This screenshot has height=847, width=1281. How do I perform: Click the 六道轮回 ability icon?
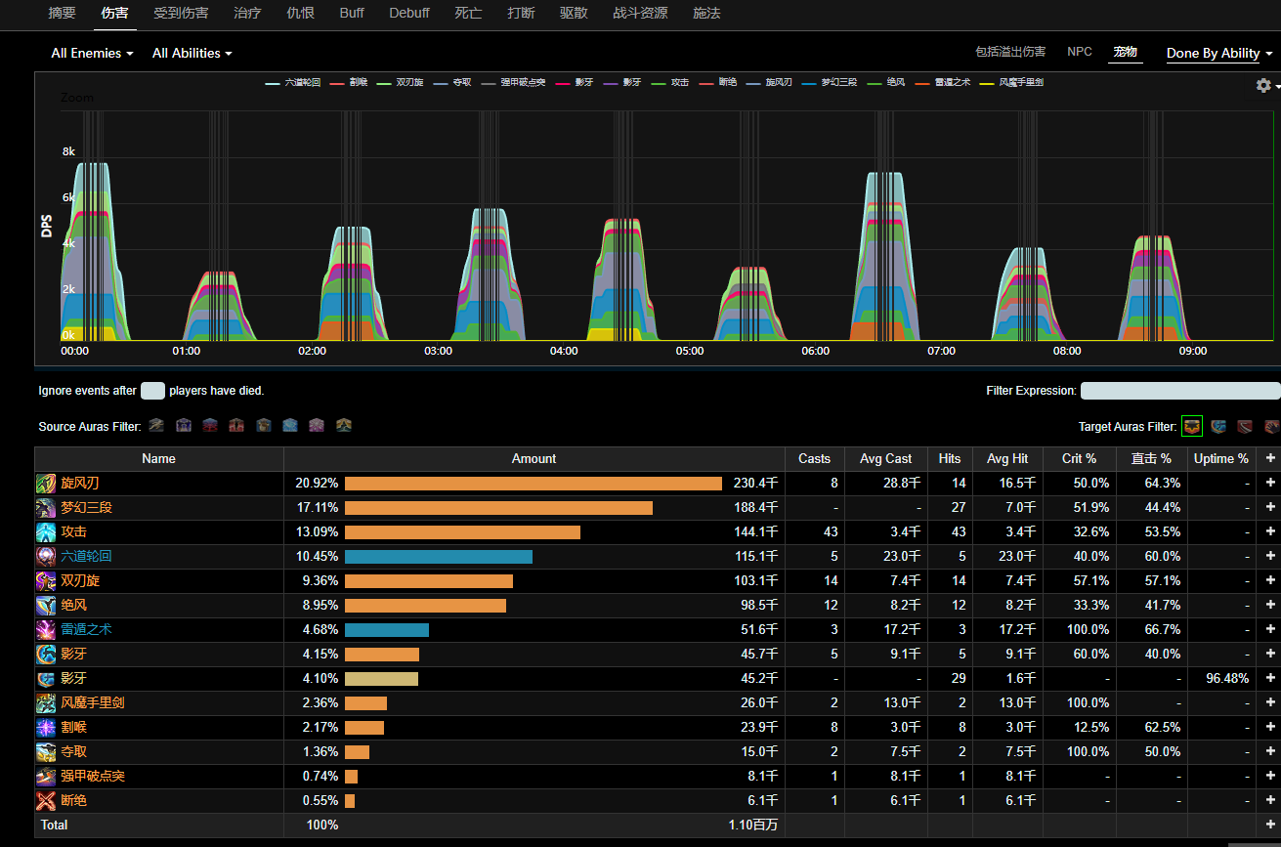click(x=46, y=557)
